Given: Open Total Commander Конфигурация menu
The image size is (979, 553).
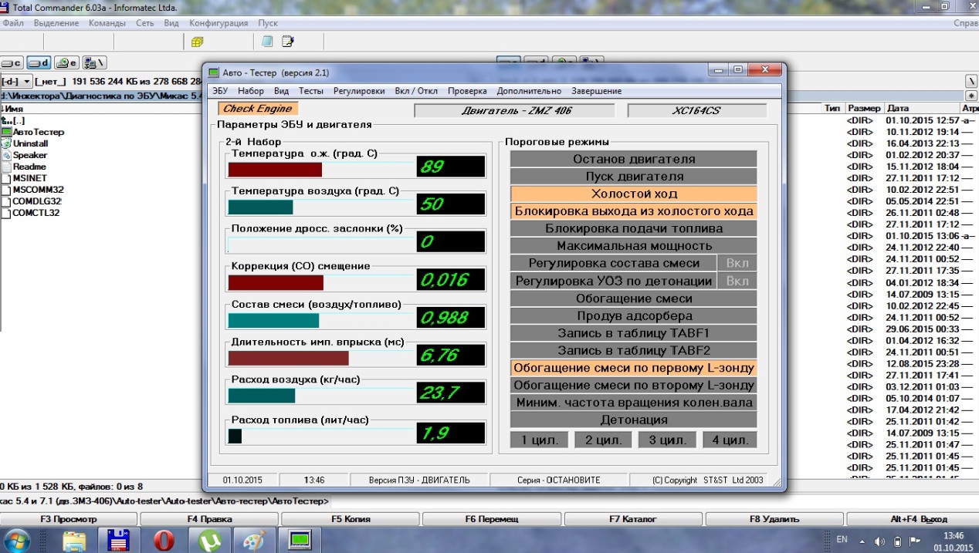Looking at the screenshot, I should [218, 23].
